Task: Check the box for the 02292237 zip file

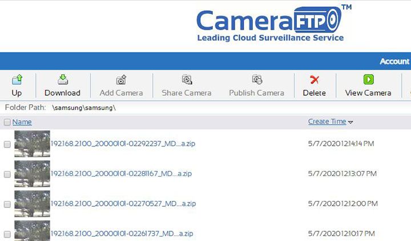Action: click(7, 145)
